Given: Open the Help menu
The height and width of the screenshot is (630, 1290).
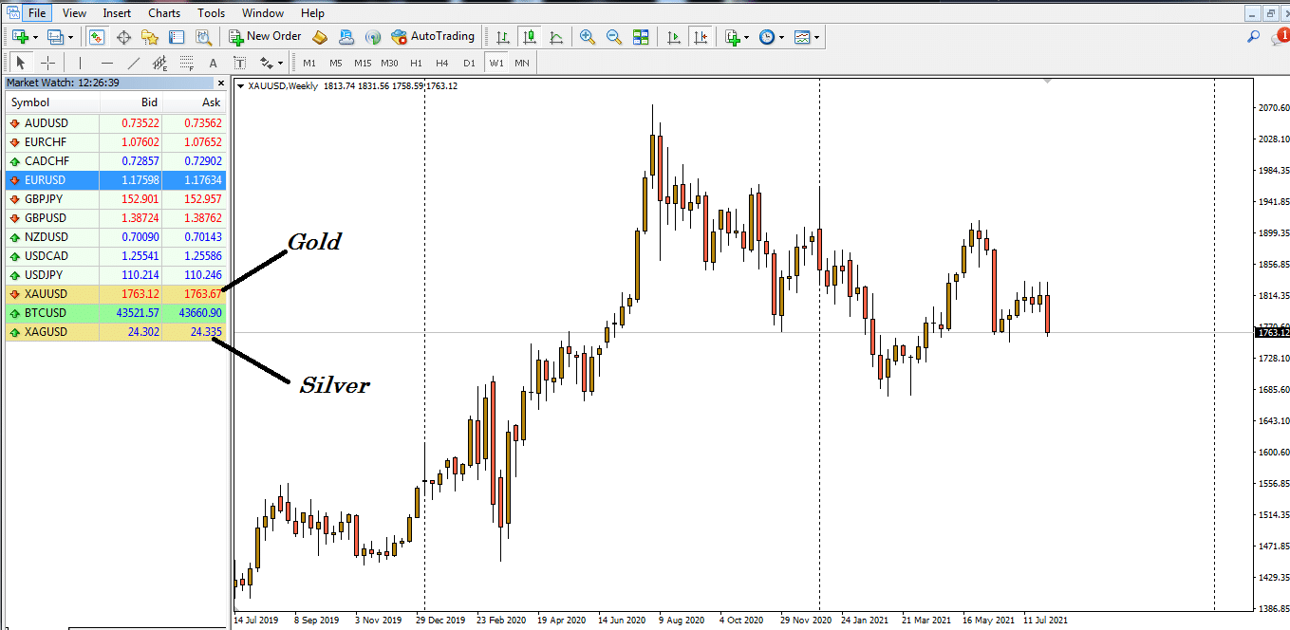Looking at the screenshot, I should [312, 13].
